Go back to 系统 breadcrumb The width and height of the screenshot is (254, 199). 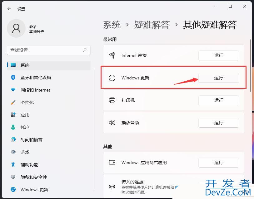(x=112, y=25)
